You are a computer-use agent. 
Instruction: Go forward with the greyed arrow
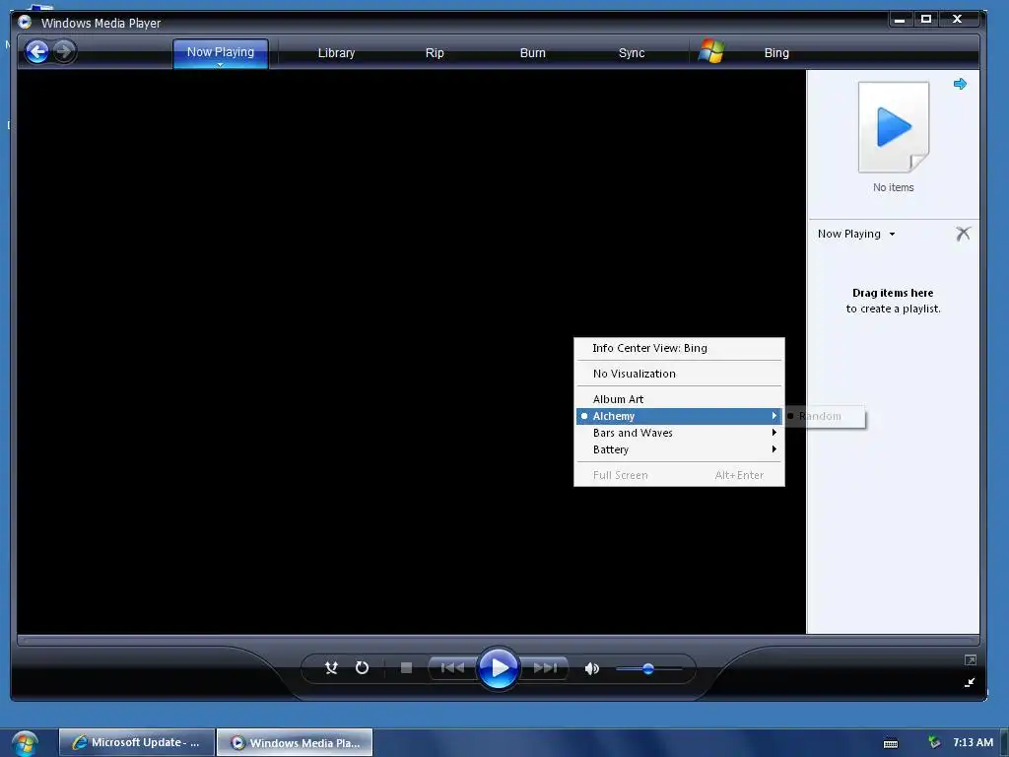(64, 51)
